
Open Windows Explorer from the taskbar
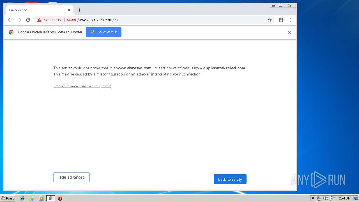[x=32, y=198]
